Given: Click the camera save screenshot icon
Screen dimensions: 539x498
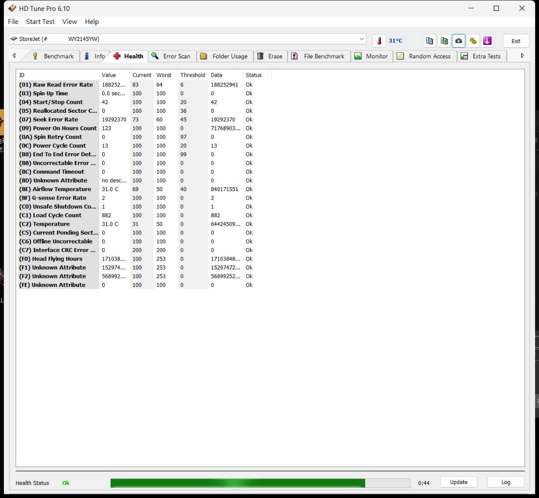Looking at the screenshot, I should click(458, 41).
